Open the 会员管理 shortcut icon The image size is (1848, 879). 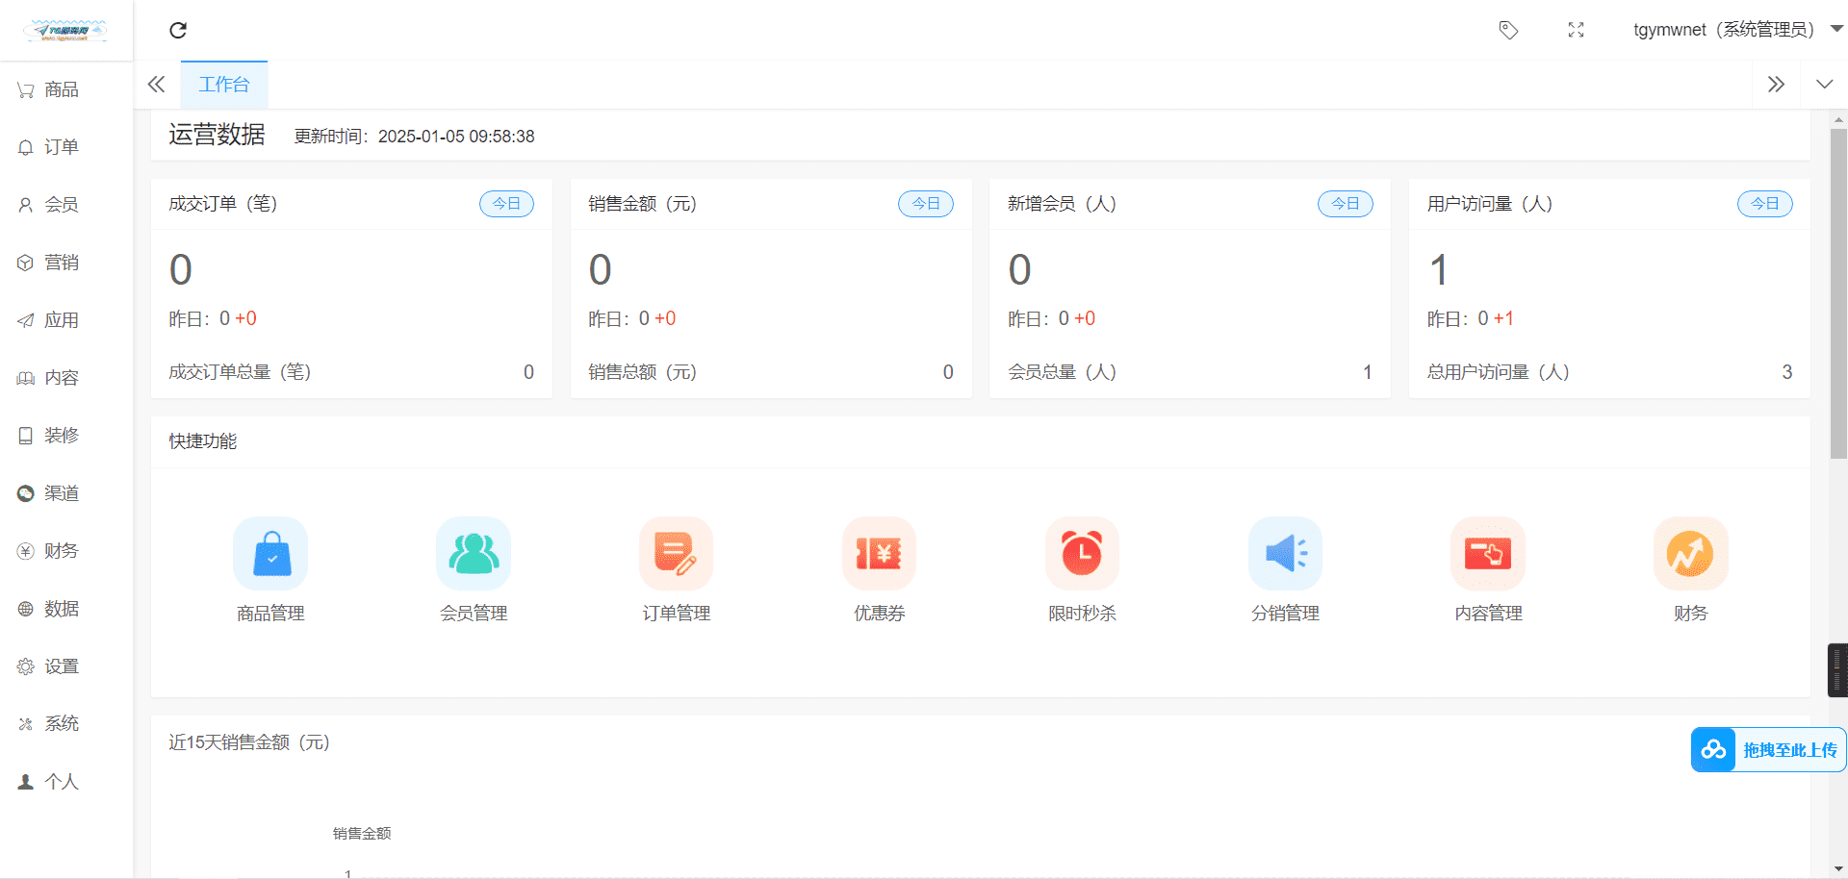474,554
